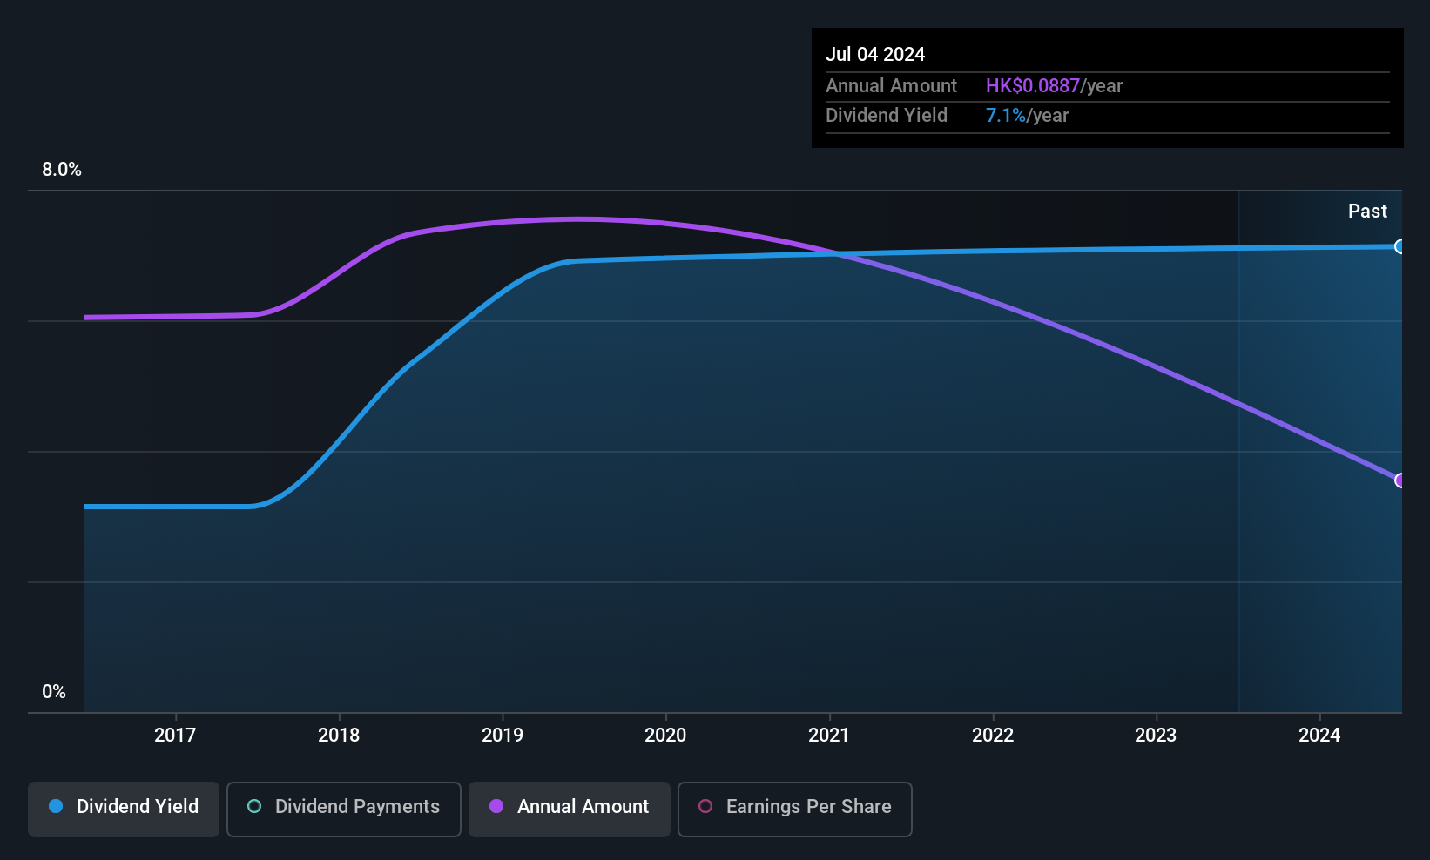Click the blue Dividend Yield endpoint marker

click(x=1400, y=246)
